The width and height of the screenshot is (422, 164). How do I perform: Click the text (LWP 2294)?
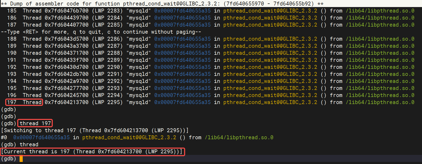coord(107,95)
